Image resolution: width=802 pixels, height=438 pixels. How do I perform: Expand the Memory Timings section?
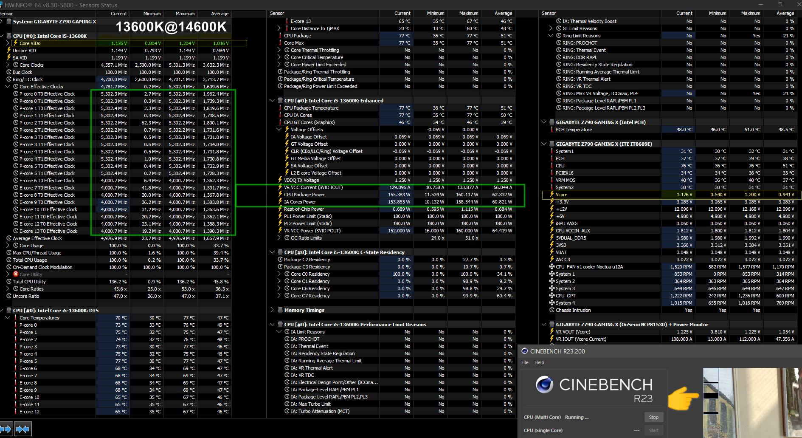pyautogui.click(x=272, y=310)
